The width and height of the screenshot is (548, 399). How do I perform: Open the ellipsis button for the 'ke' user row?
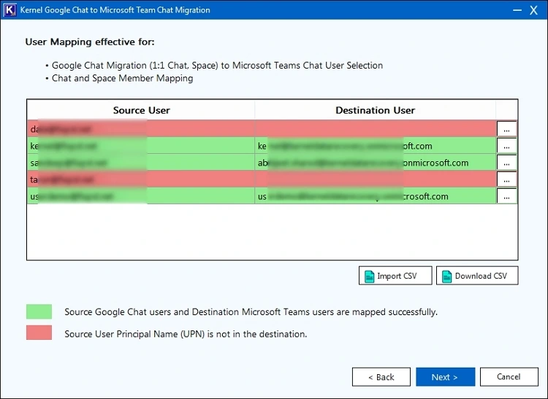[x=506, y=146]
